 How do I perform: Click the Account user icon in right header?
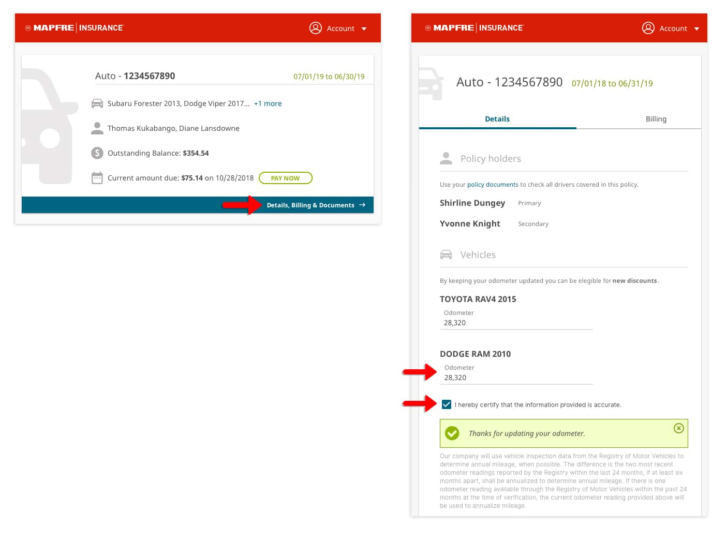click(648, 28)
